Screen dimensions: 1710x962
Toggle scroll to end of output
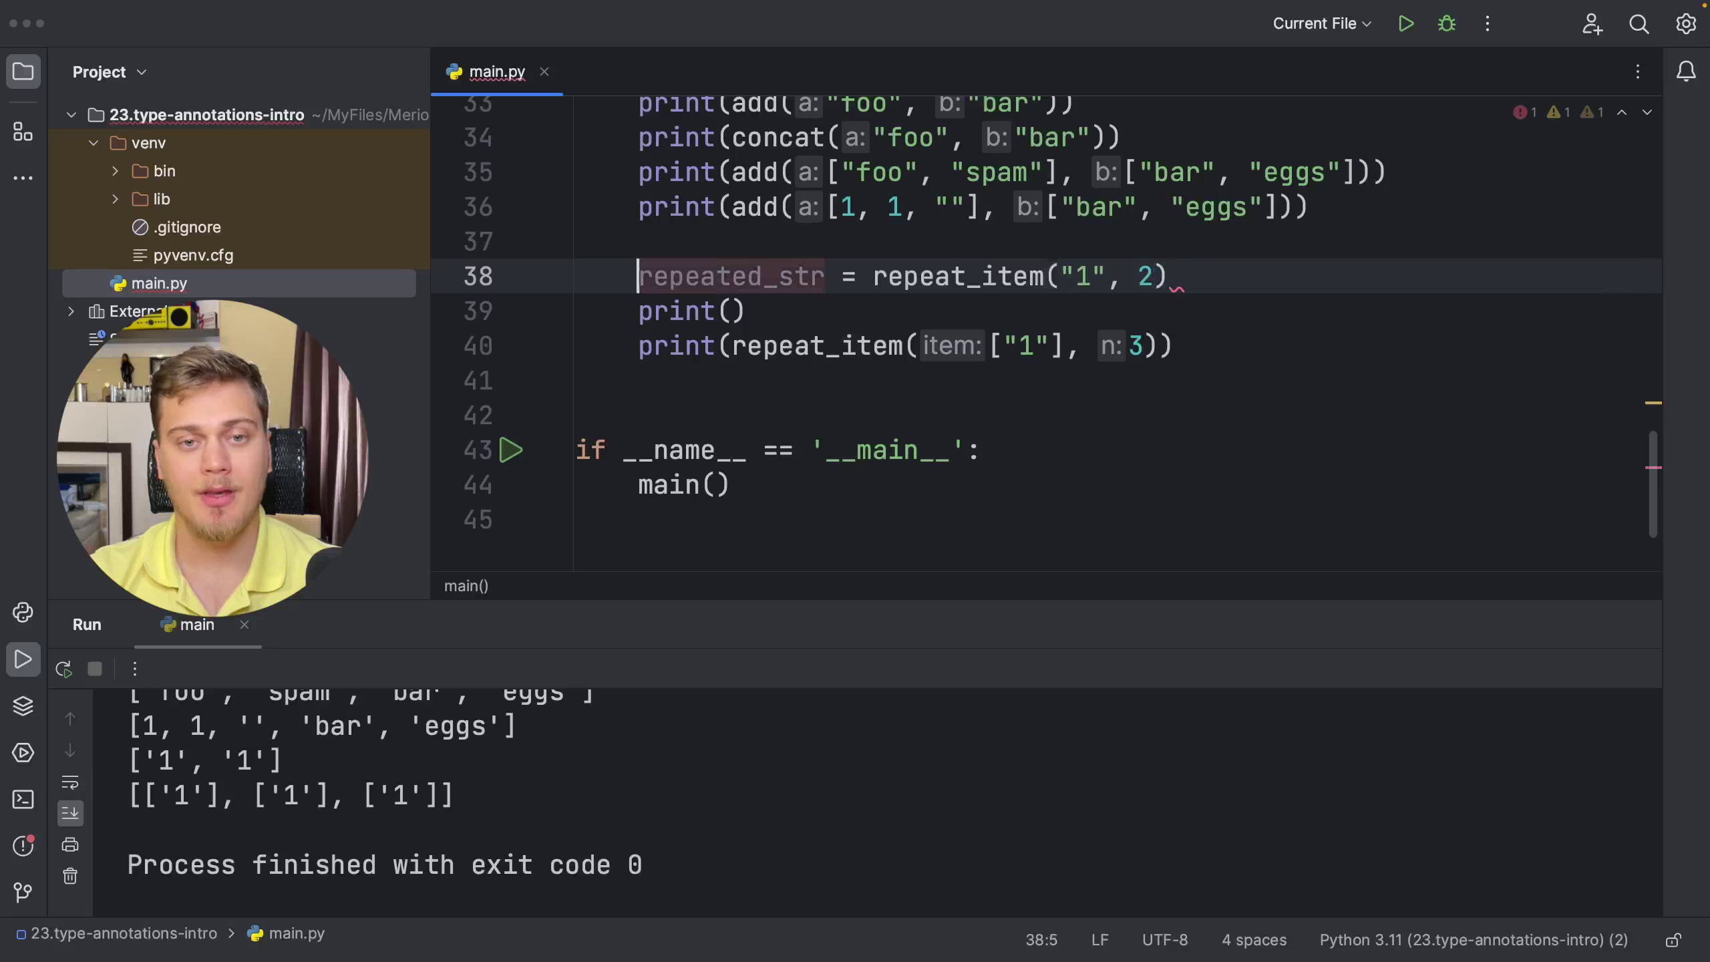70,813
